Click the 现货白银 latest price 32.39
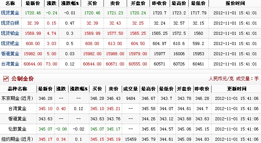This screenshot has height=143, width=261. (x=33, y=23)
